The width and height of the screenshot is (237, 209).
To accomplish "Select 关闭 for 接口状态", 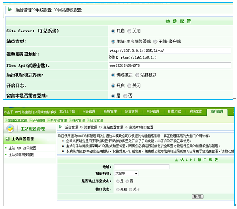I will point(131,189).
